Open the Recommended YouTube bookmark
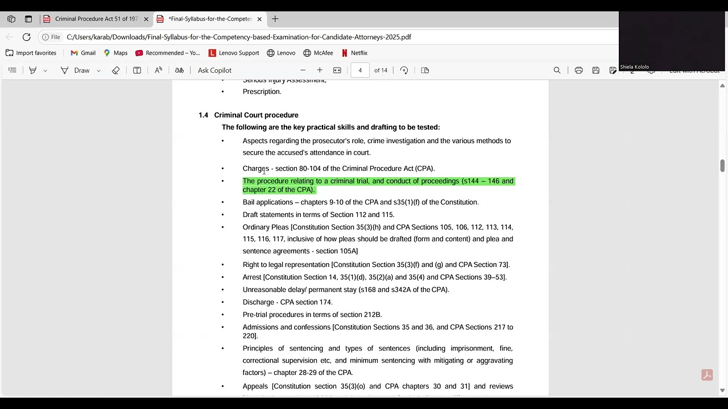 [168, 53]
